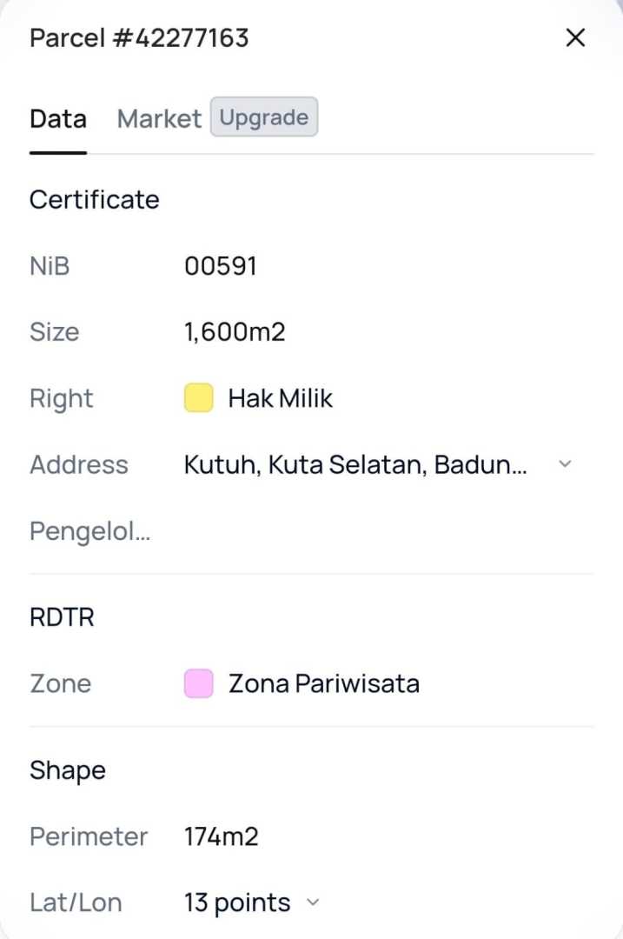Click the Perimeter value 174m2
This screenshot has height=939, width=623.
(x=222, y=836)
